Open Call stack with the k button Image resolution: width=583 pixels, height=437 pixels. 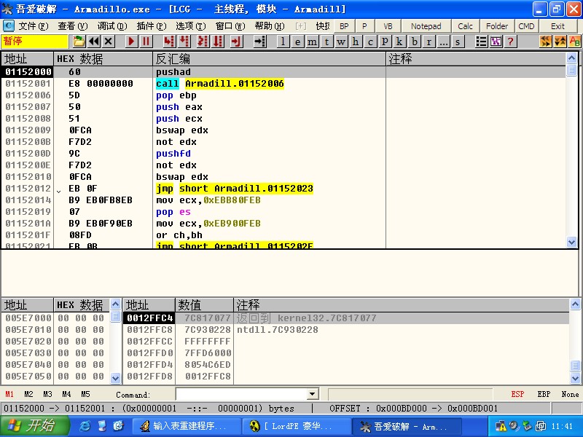(399, 42)
